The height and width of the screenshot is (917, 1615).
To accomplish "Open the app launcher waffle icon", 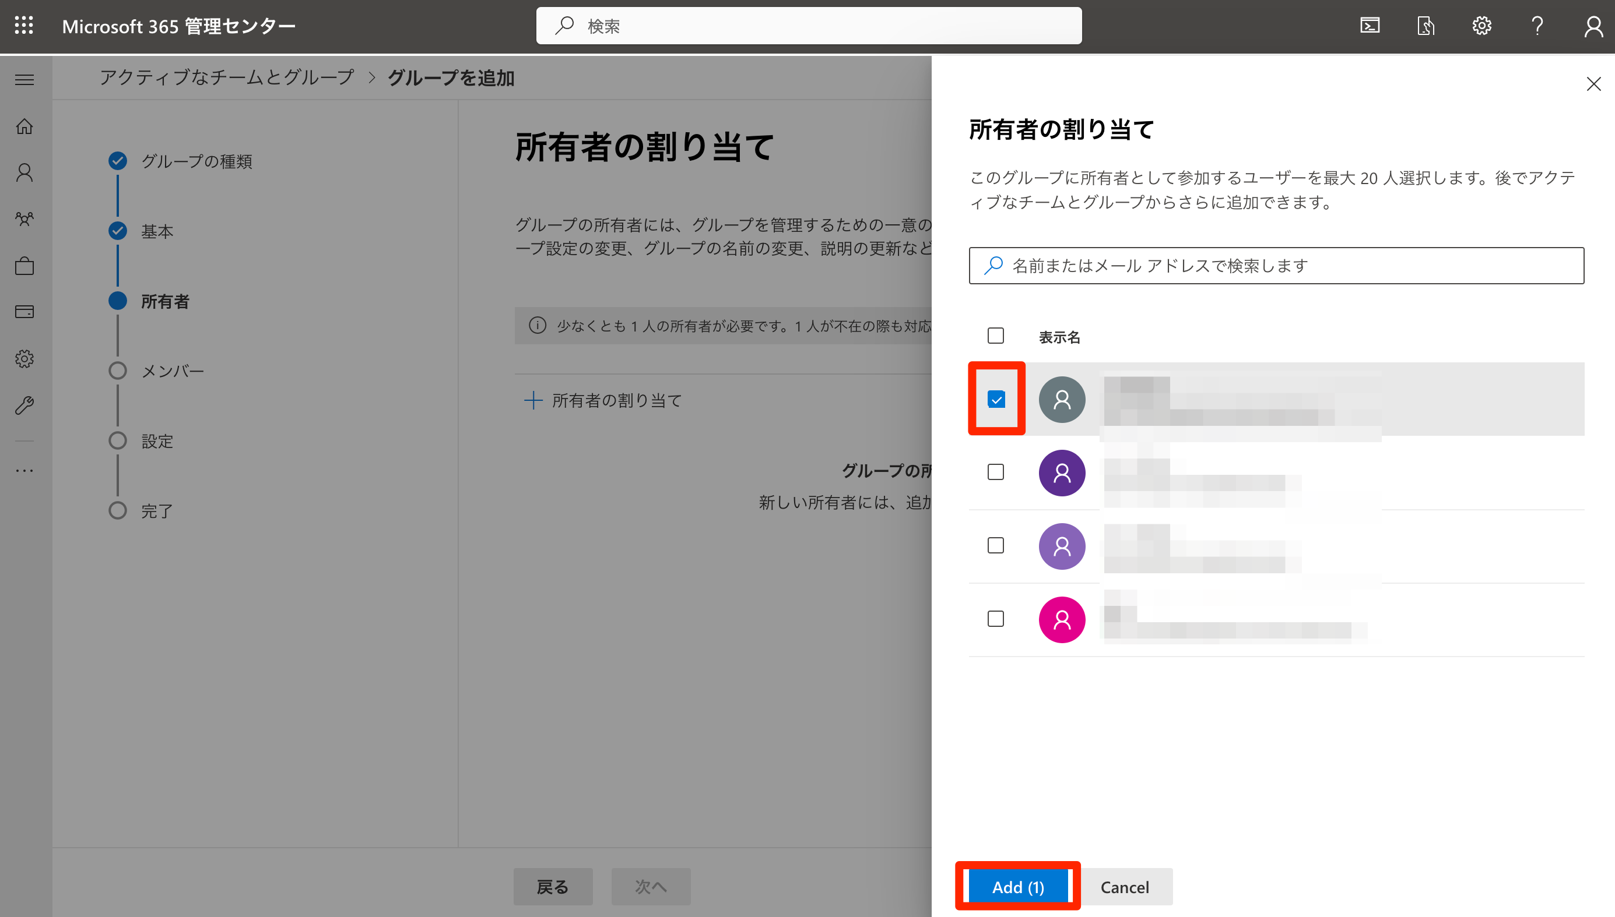I will [24, 26].
